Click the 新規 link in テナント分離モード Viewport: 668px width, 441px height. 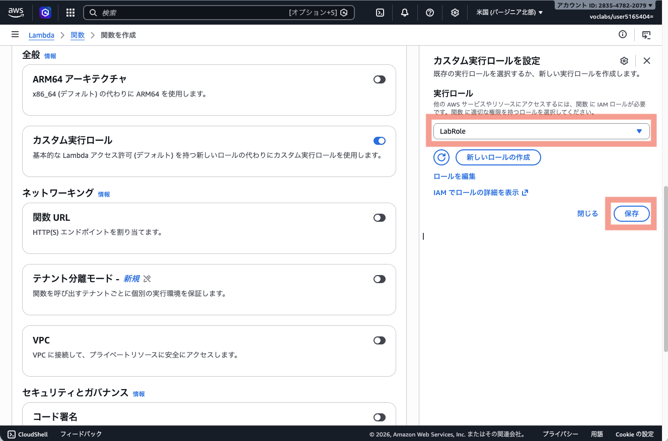(131, 279)
